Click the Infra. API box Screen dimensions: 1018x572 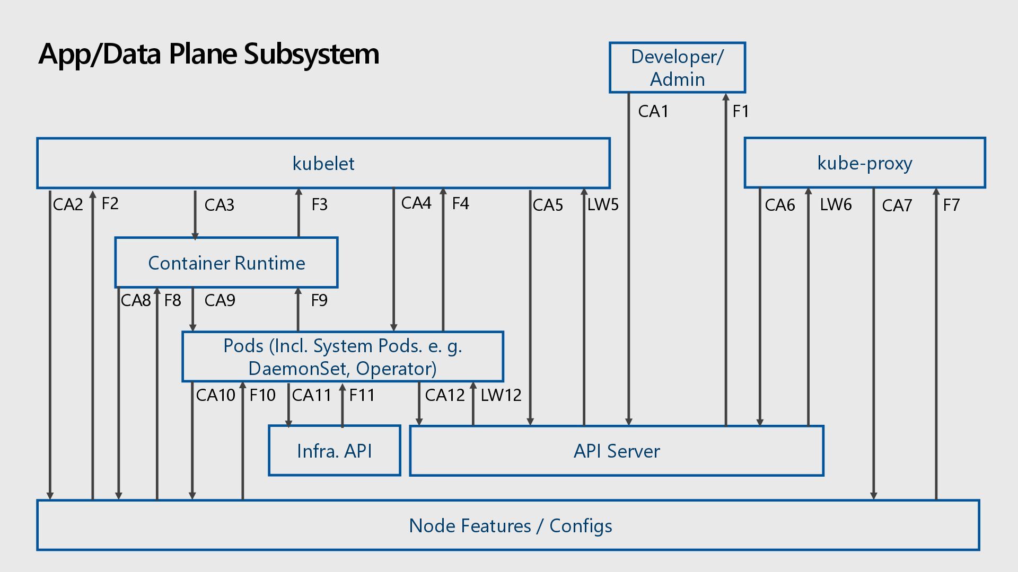click(335, 451)
